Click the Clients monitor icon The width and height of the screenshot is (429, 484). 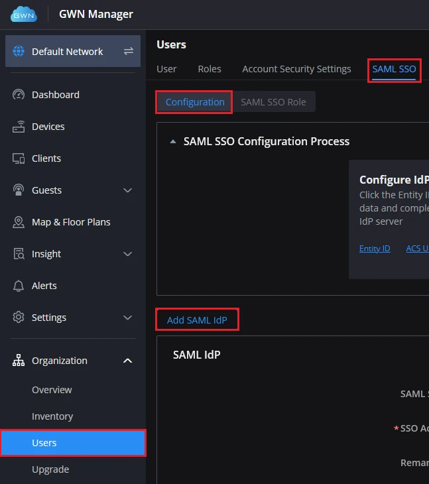pyautogui.click(x=19, y=158)
